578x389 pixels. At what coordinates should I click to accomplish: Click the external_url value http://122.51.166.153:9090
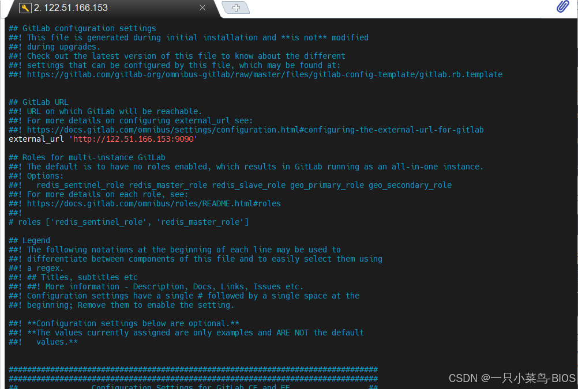[x=133, y=139]
